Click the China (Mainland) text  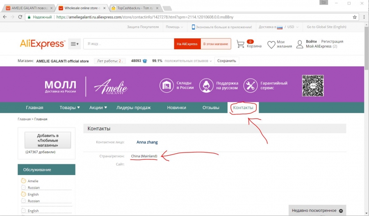click(144, 156)
